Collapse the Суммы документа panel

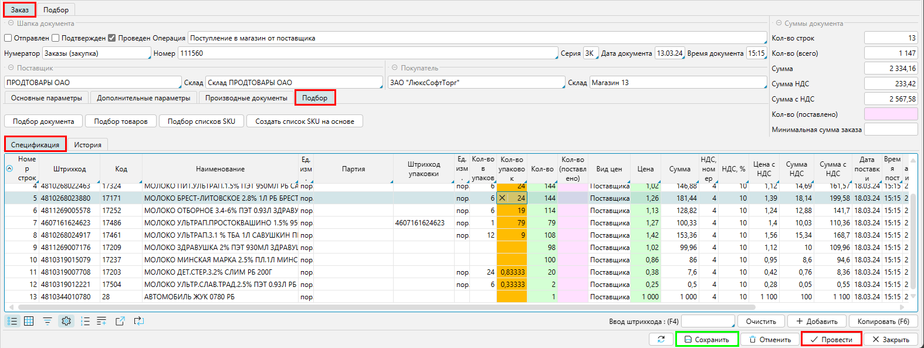pos(779,23)
